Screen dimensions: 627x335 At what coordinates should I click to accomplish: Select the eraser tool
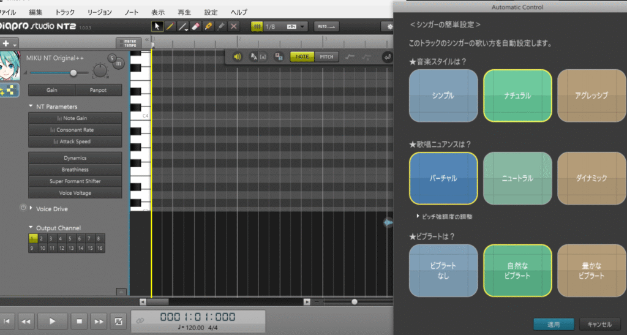[195, 26]
